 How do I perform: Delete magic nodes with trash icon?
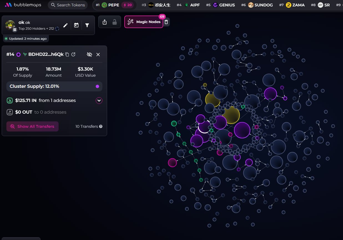(x=166, y=22)
